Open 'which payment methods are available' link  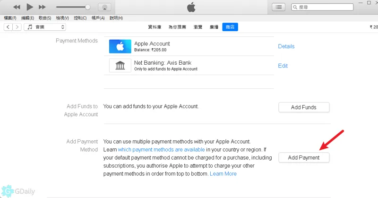[x=161, y=149]
